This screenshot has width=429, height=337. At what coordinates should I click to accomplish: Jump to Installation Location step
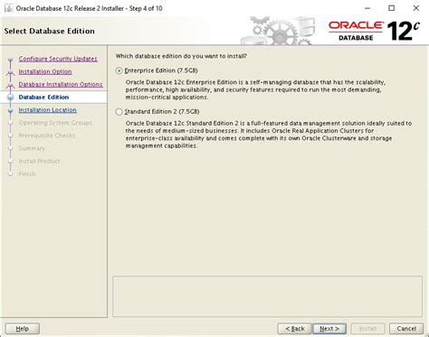pyautogui.click(x=48, y=110)
